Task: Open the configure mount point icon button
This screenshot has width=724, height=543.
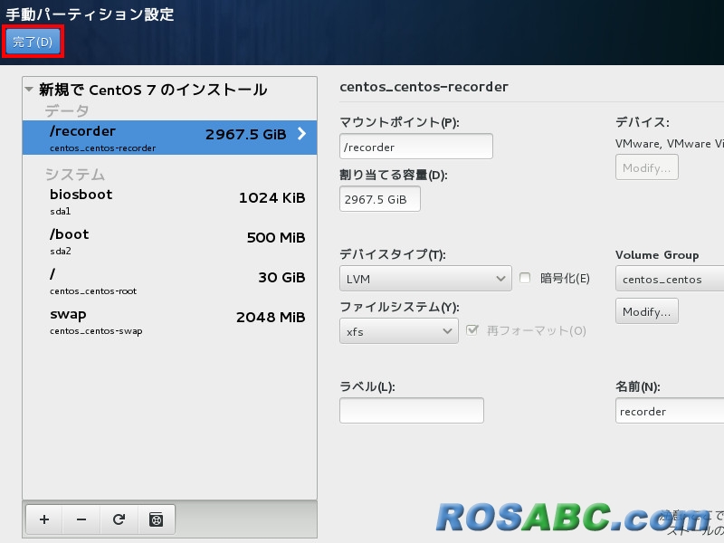Action: coord(156,519)
